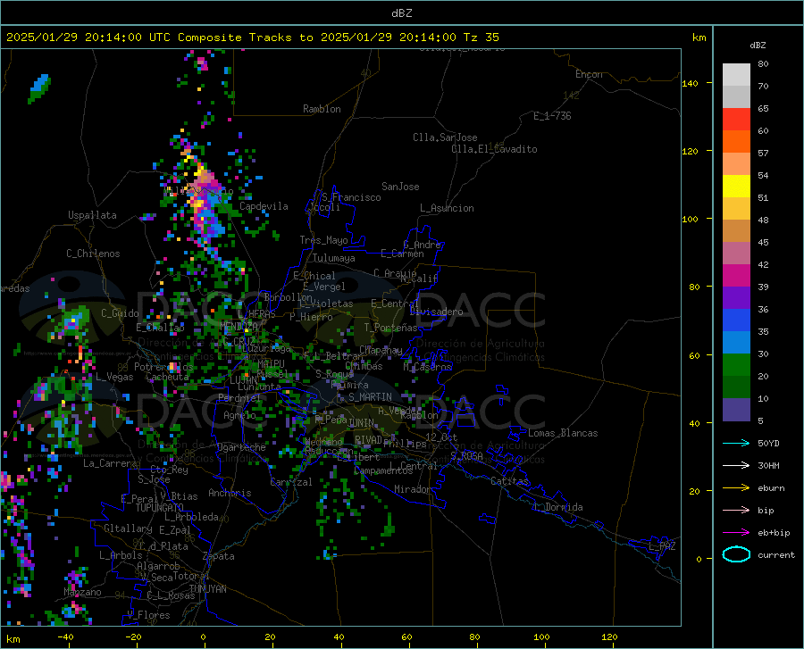Click the cyan 50YD arrow legend icon
Viewport: 804px width, 649px height.
click(736, 443)
